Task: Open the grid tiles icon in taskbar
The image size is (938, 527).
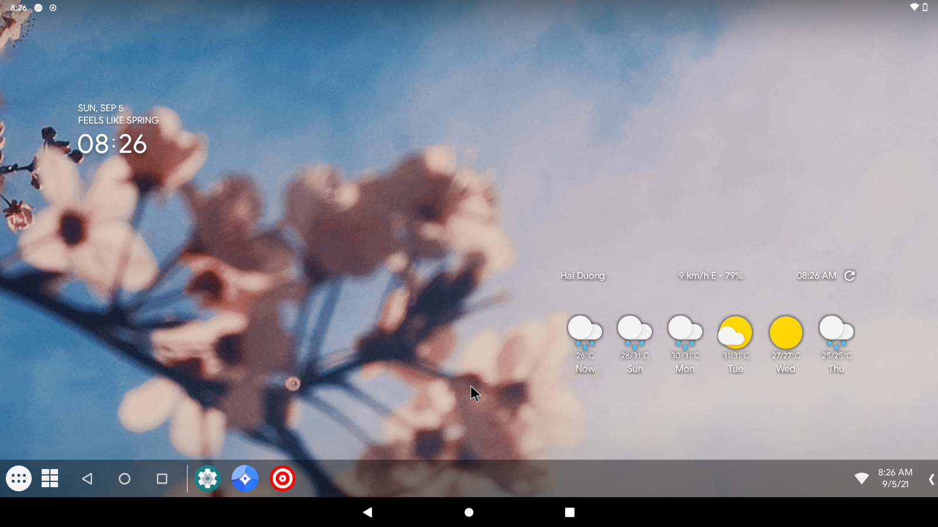Action: (x=50, y=478)
